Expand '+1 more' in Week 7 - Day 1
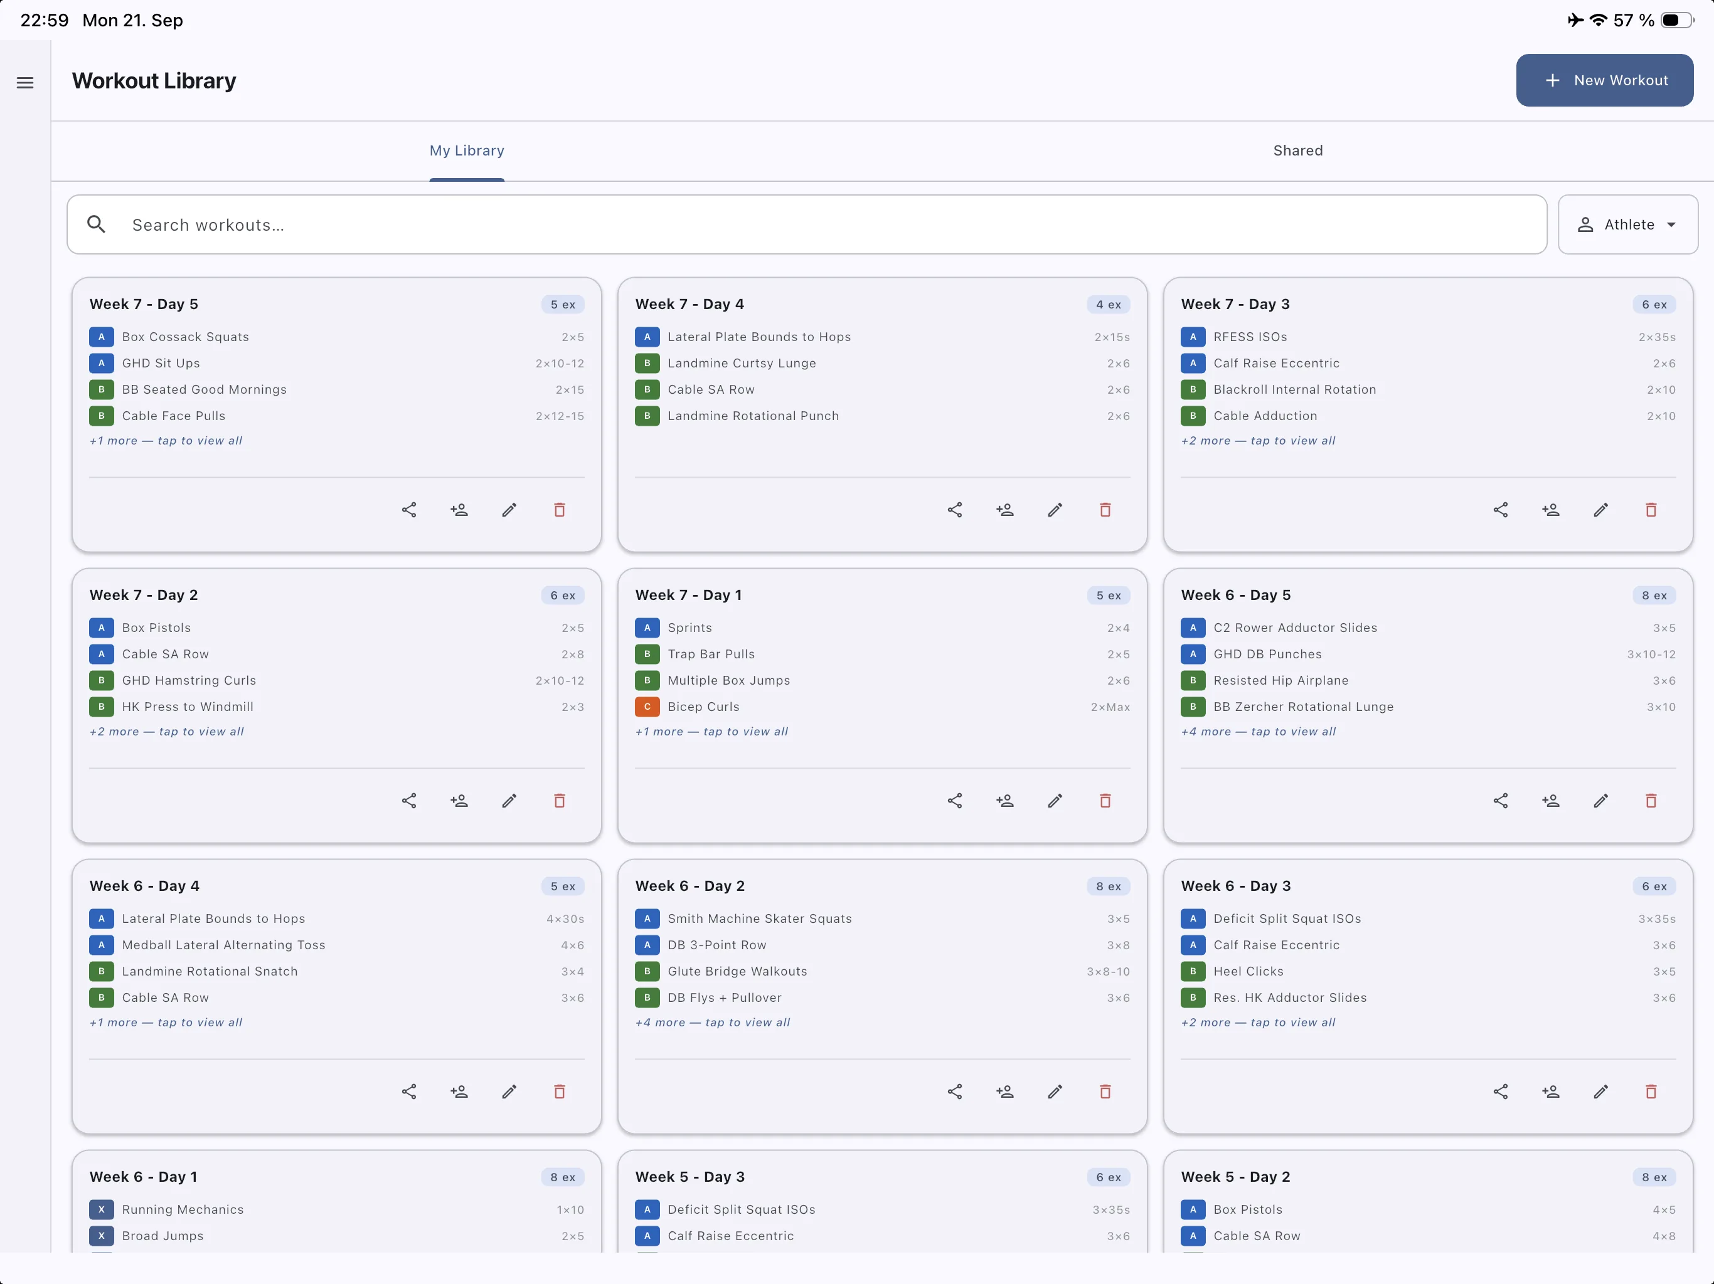The image size is (1714, 1284). pyautogui.click(x=711, y=732)
